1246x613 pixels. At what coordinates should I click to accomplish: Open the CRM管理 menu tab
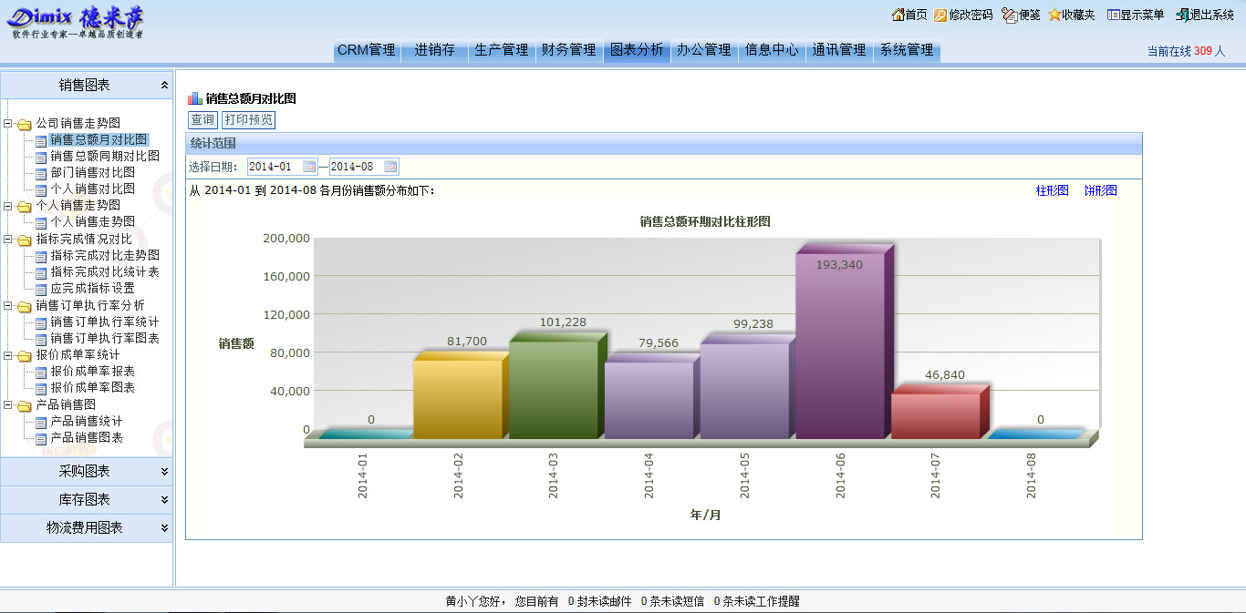click(366, 50)
